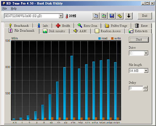Increase the Delay value with up arrow

(145, 87)
